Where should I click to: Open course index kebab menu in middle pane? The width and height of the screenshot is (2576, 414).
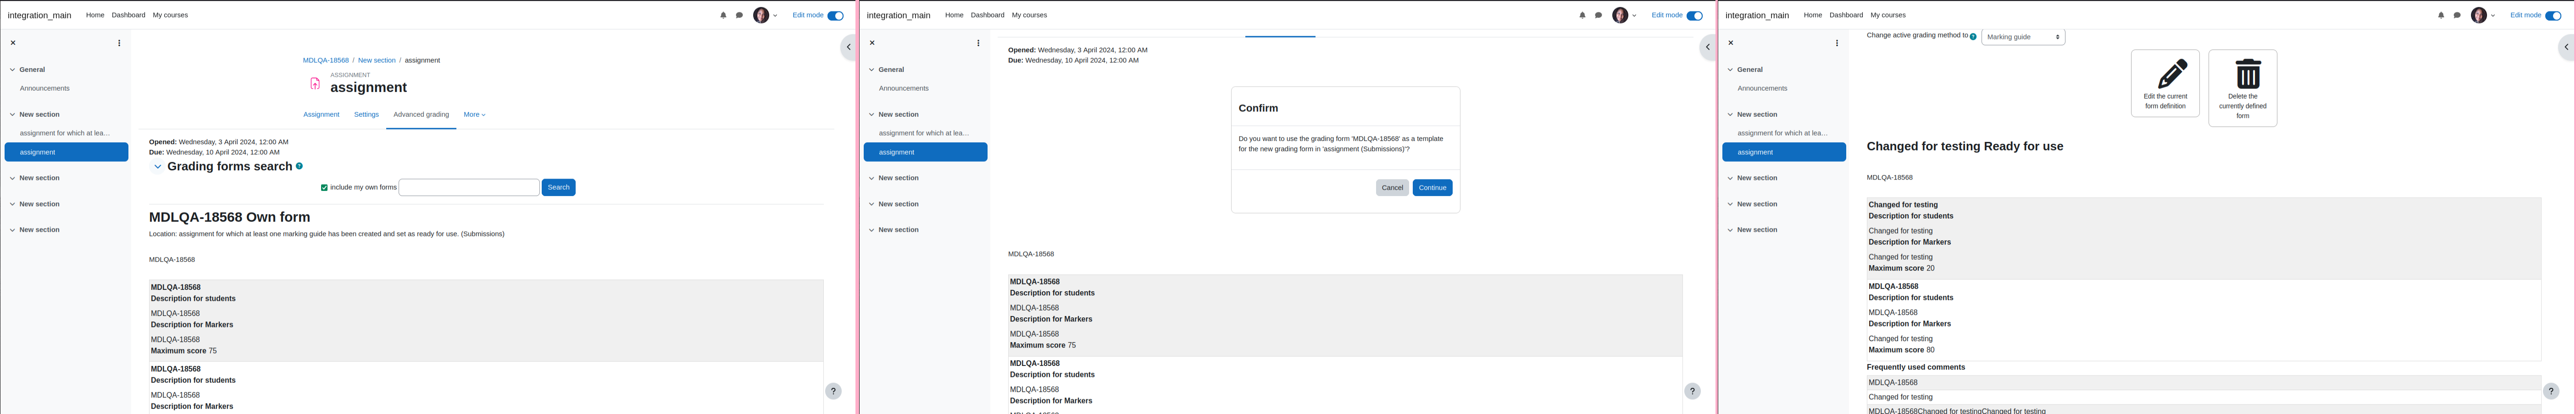pos(978,43)
